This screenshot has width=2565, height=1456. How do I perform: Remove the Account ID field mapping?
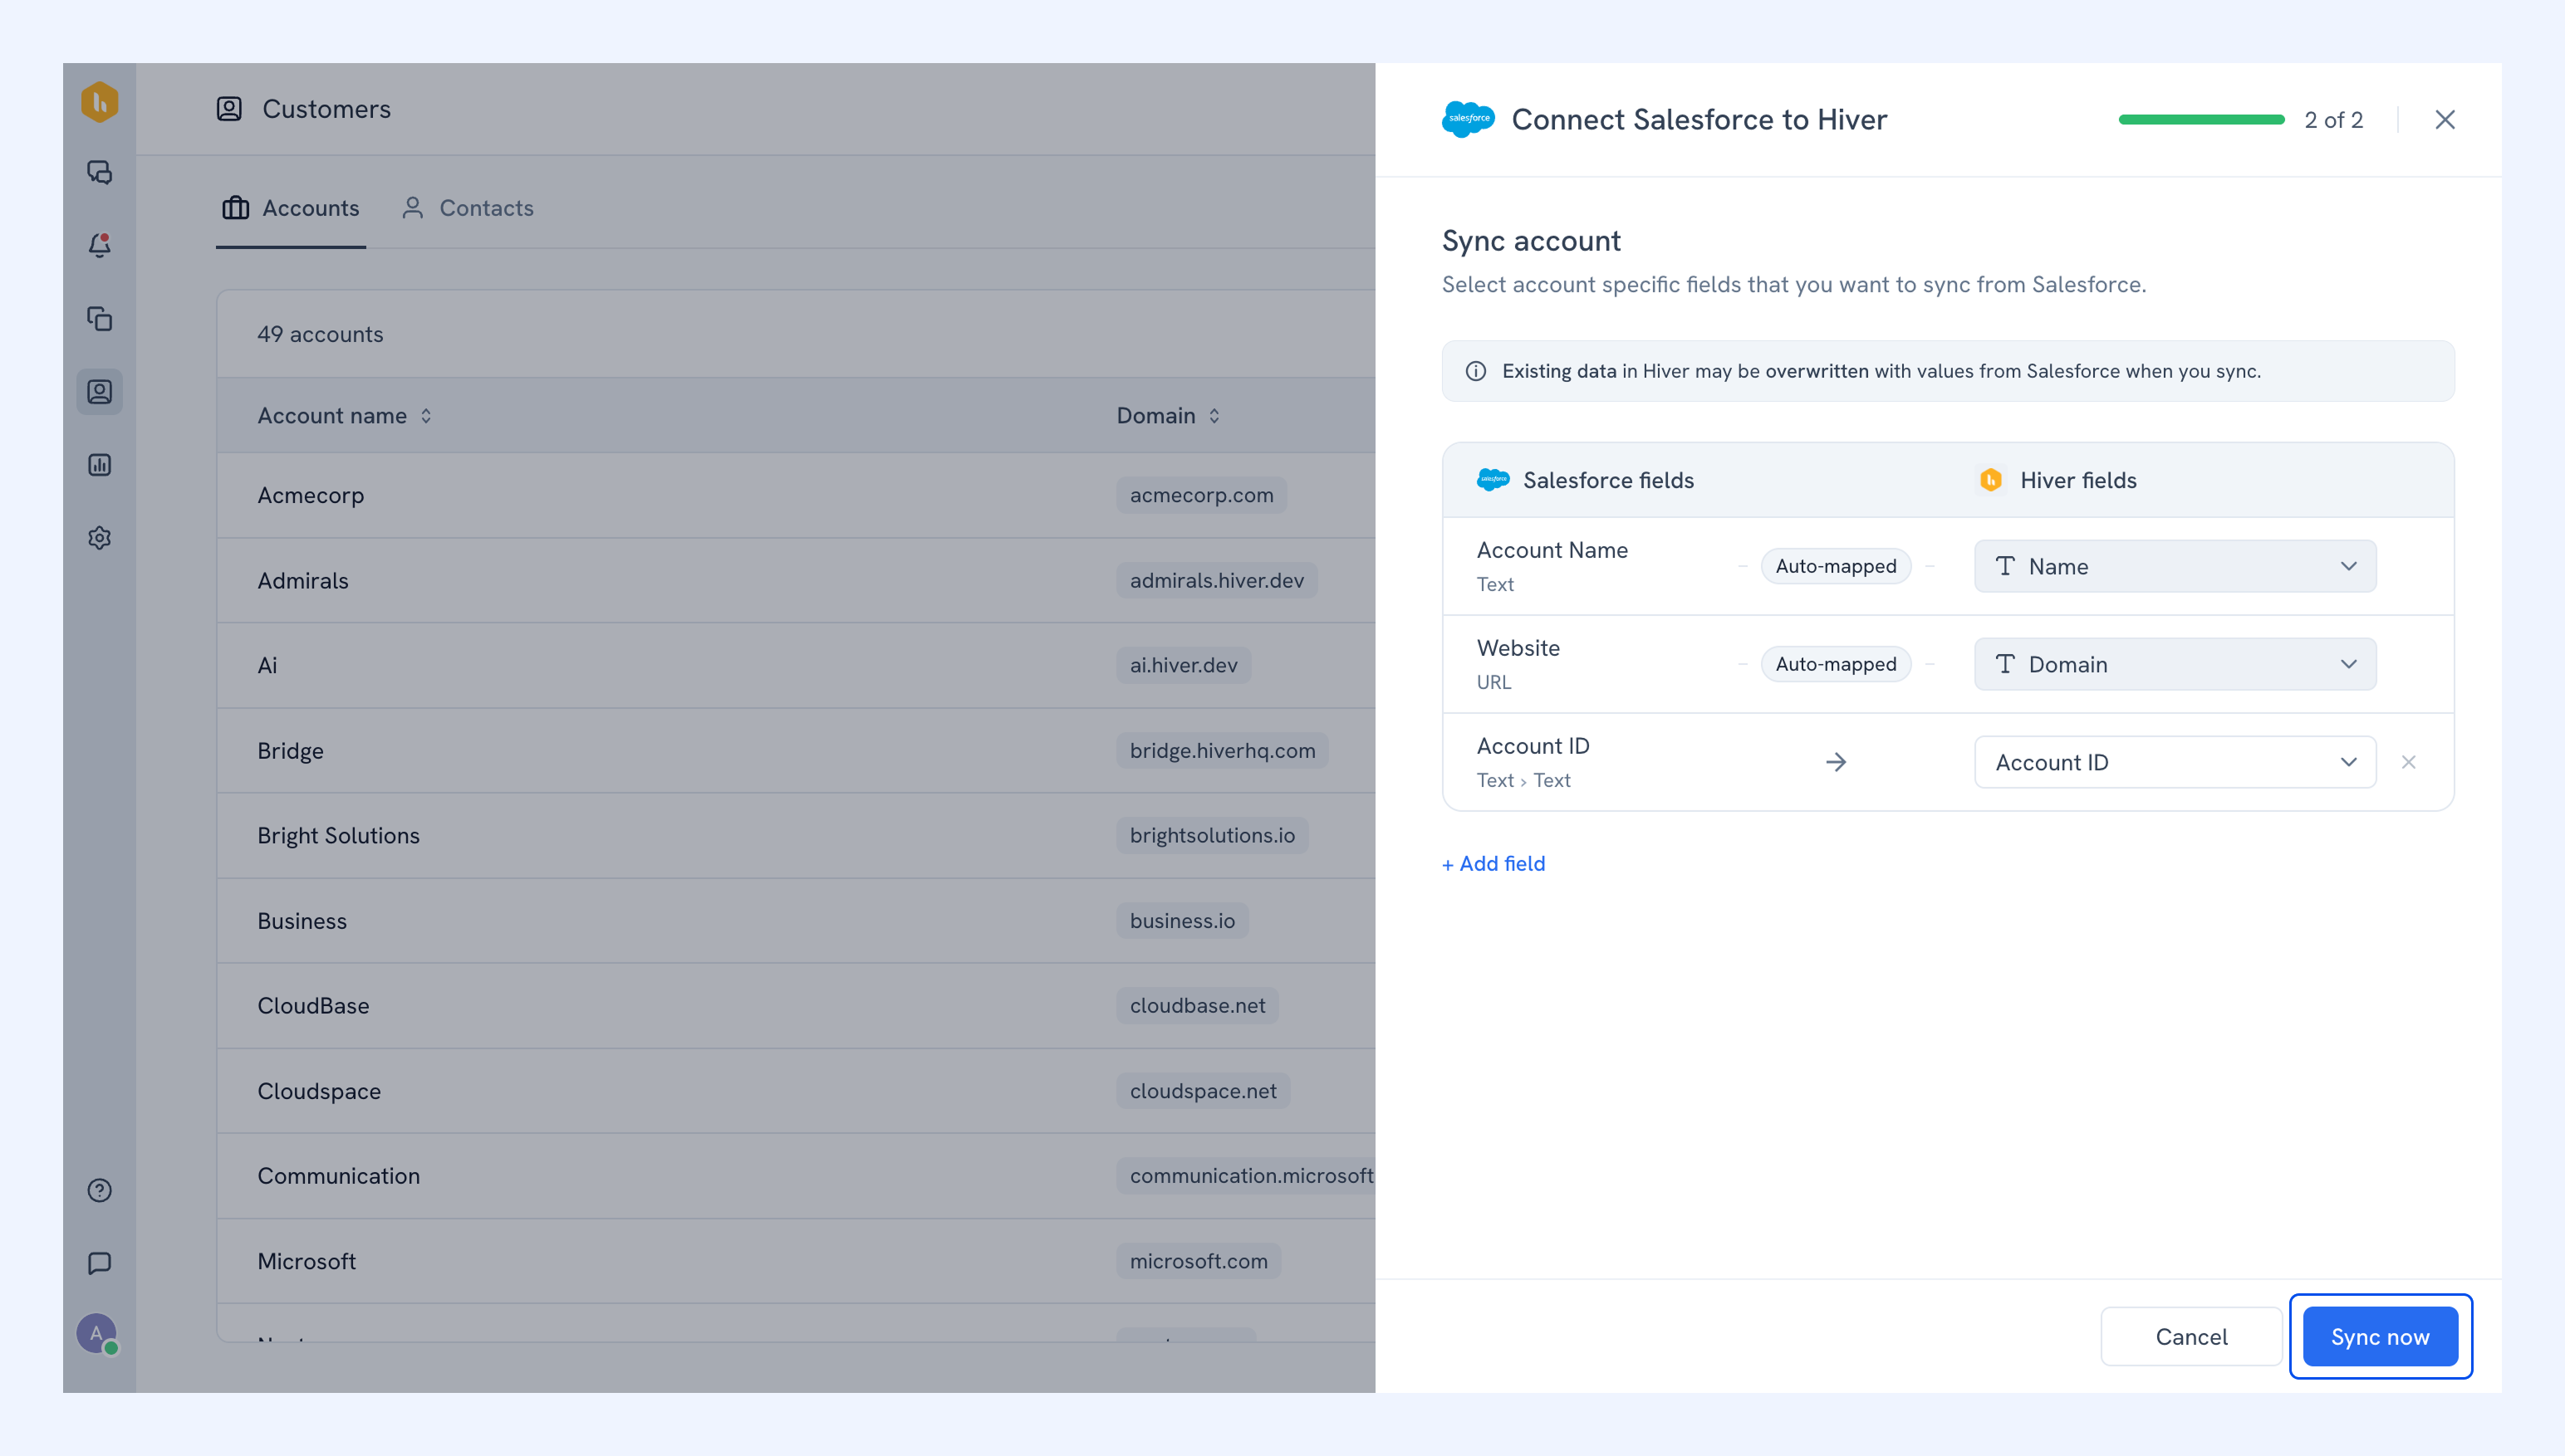click(x=2409, y=762)
